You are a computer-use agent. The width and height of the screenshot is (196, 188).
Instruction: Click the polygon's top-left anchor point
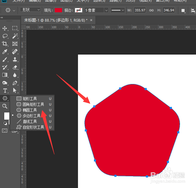[94, 106]
